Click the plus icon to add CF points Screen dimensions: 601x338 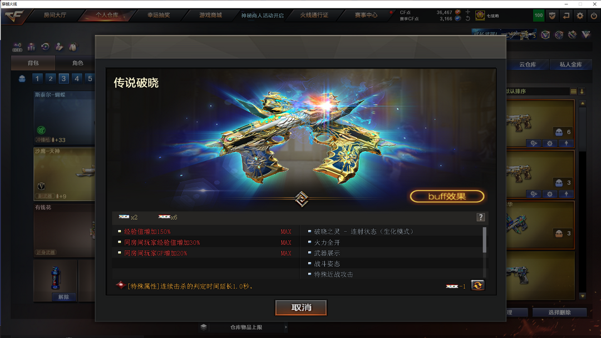click(467, 12)
